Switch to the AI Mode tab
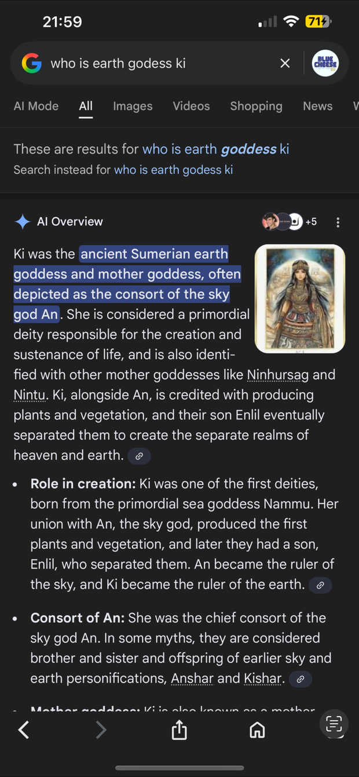The height and width of the screenshot is (777, 359). [x=36, y=106]
